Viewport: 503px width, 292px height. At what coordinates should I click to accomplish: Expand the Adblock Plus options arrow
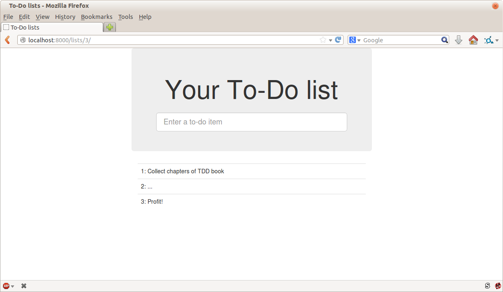click(x=12, y=285)
